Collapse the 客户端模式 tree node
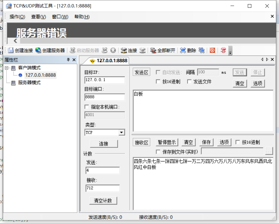 (7, 68)
